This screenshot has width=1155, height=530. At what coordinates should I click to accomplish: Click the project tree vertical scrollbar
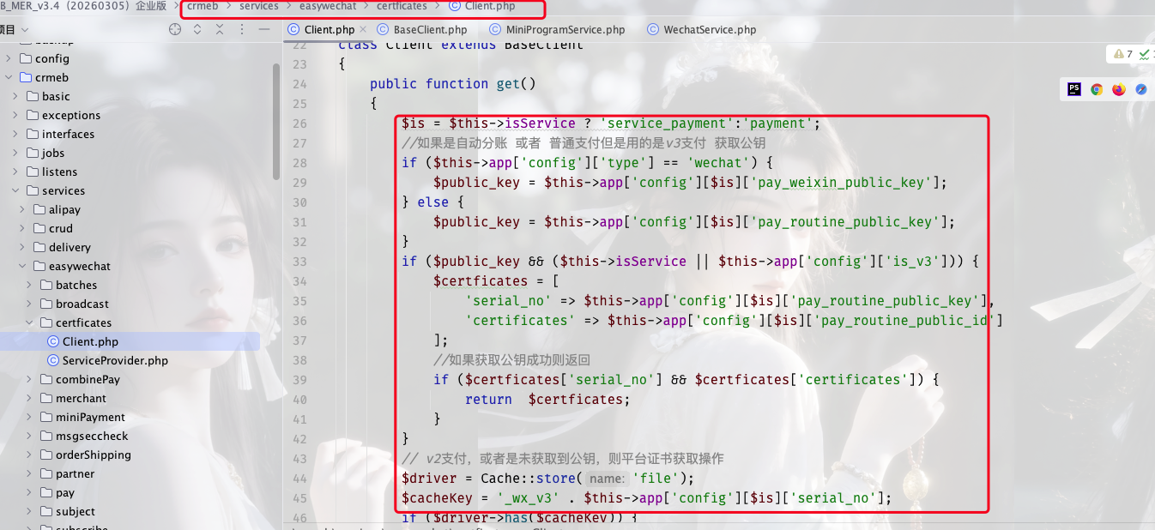click(276, 120)
